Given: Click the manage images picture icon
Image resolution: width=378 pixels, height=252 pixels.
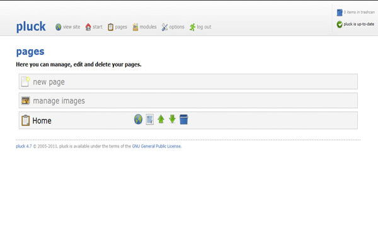Looking at the screenshot, I should point(25,101).
